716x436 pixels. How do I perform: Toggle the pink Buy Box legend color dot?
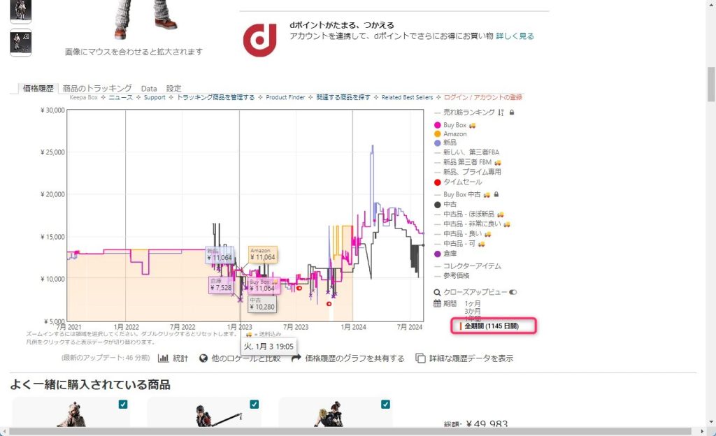(x=438, y=125)
